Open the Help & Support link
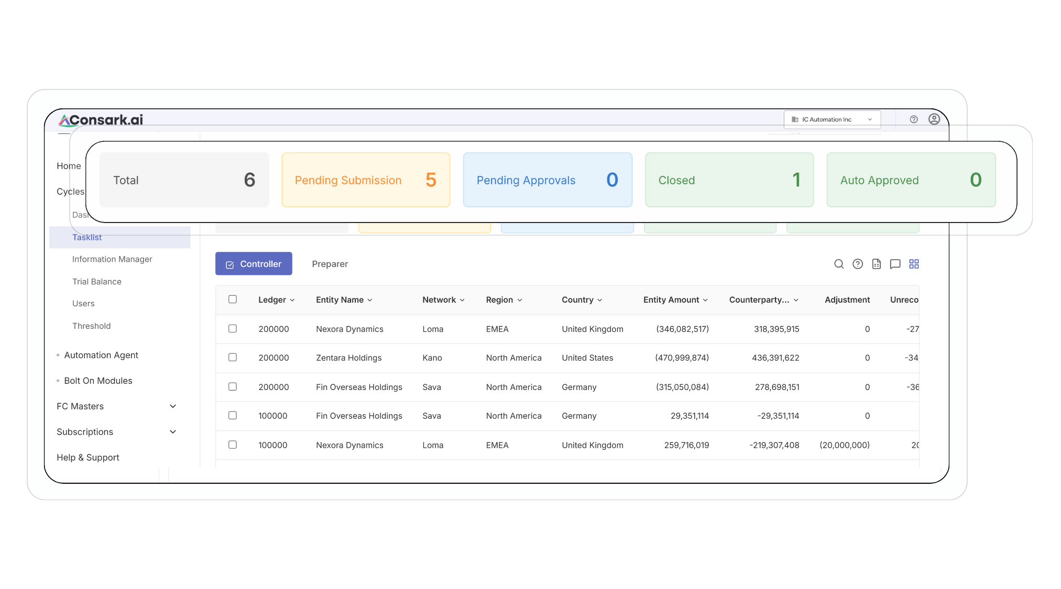 coord(88,458)
